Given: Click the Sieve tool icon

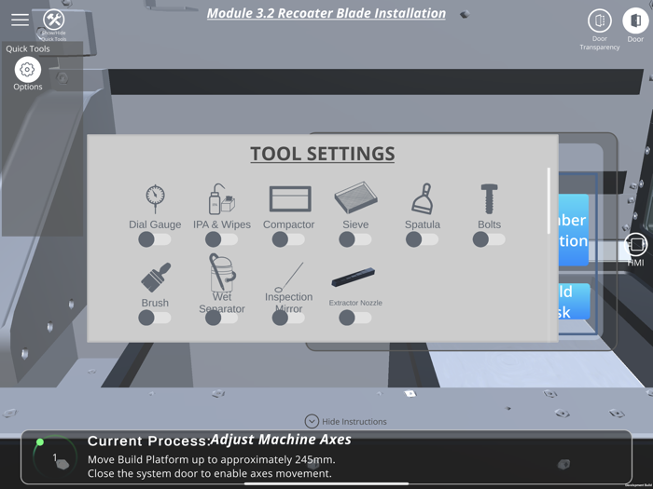Looking at the screenshot, I should (x=355, y=198).
